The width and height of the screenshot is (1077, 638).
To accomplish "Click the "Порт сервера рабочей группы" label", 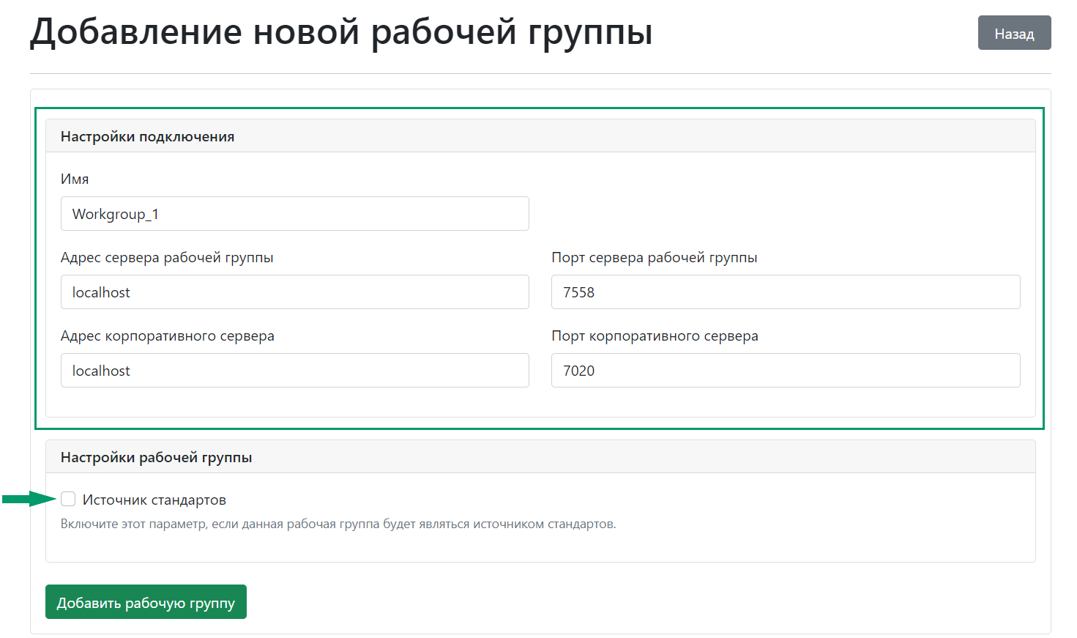I will (x=655, y=257).
